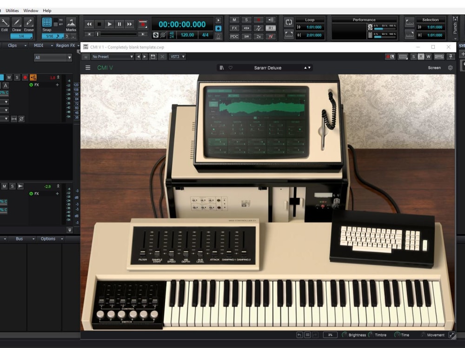Select previous preset arrow in plugin header
465x348 pixels.
coord(138,57)
